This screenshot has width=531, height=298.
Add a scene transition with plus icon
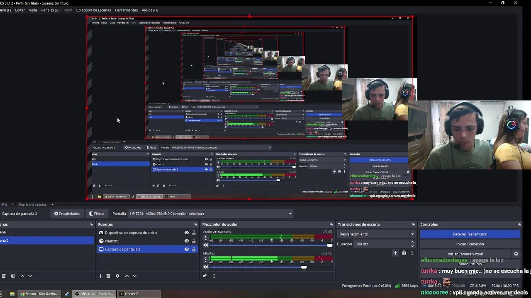(x=395, y=253)
